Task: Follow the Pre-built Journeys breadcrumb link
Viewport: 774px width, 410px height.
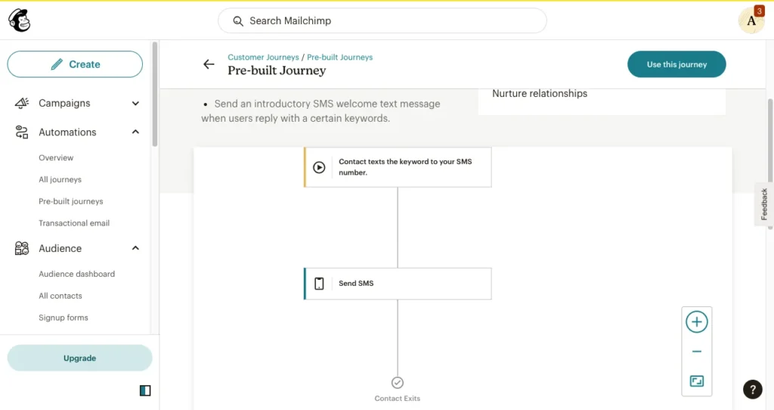Action: 339,57
